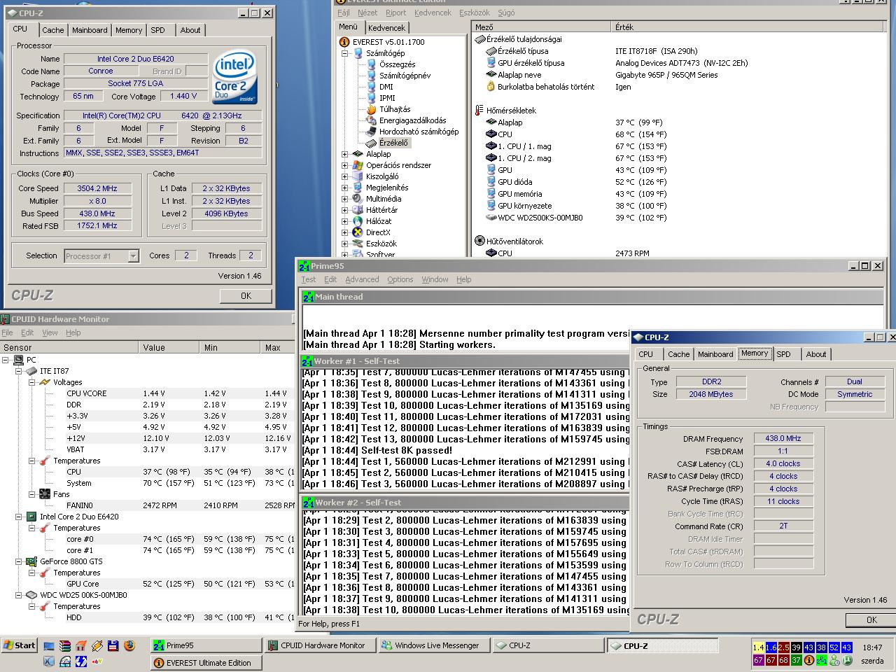The image size is (896, 672).
Task: Click Hálózat network icon in tree
Action: click(x=358, y=221)
